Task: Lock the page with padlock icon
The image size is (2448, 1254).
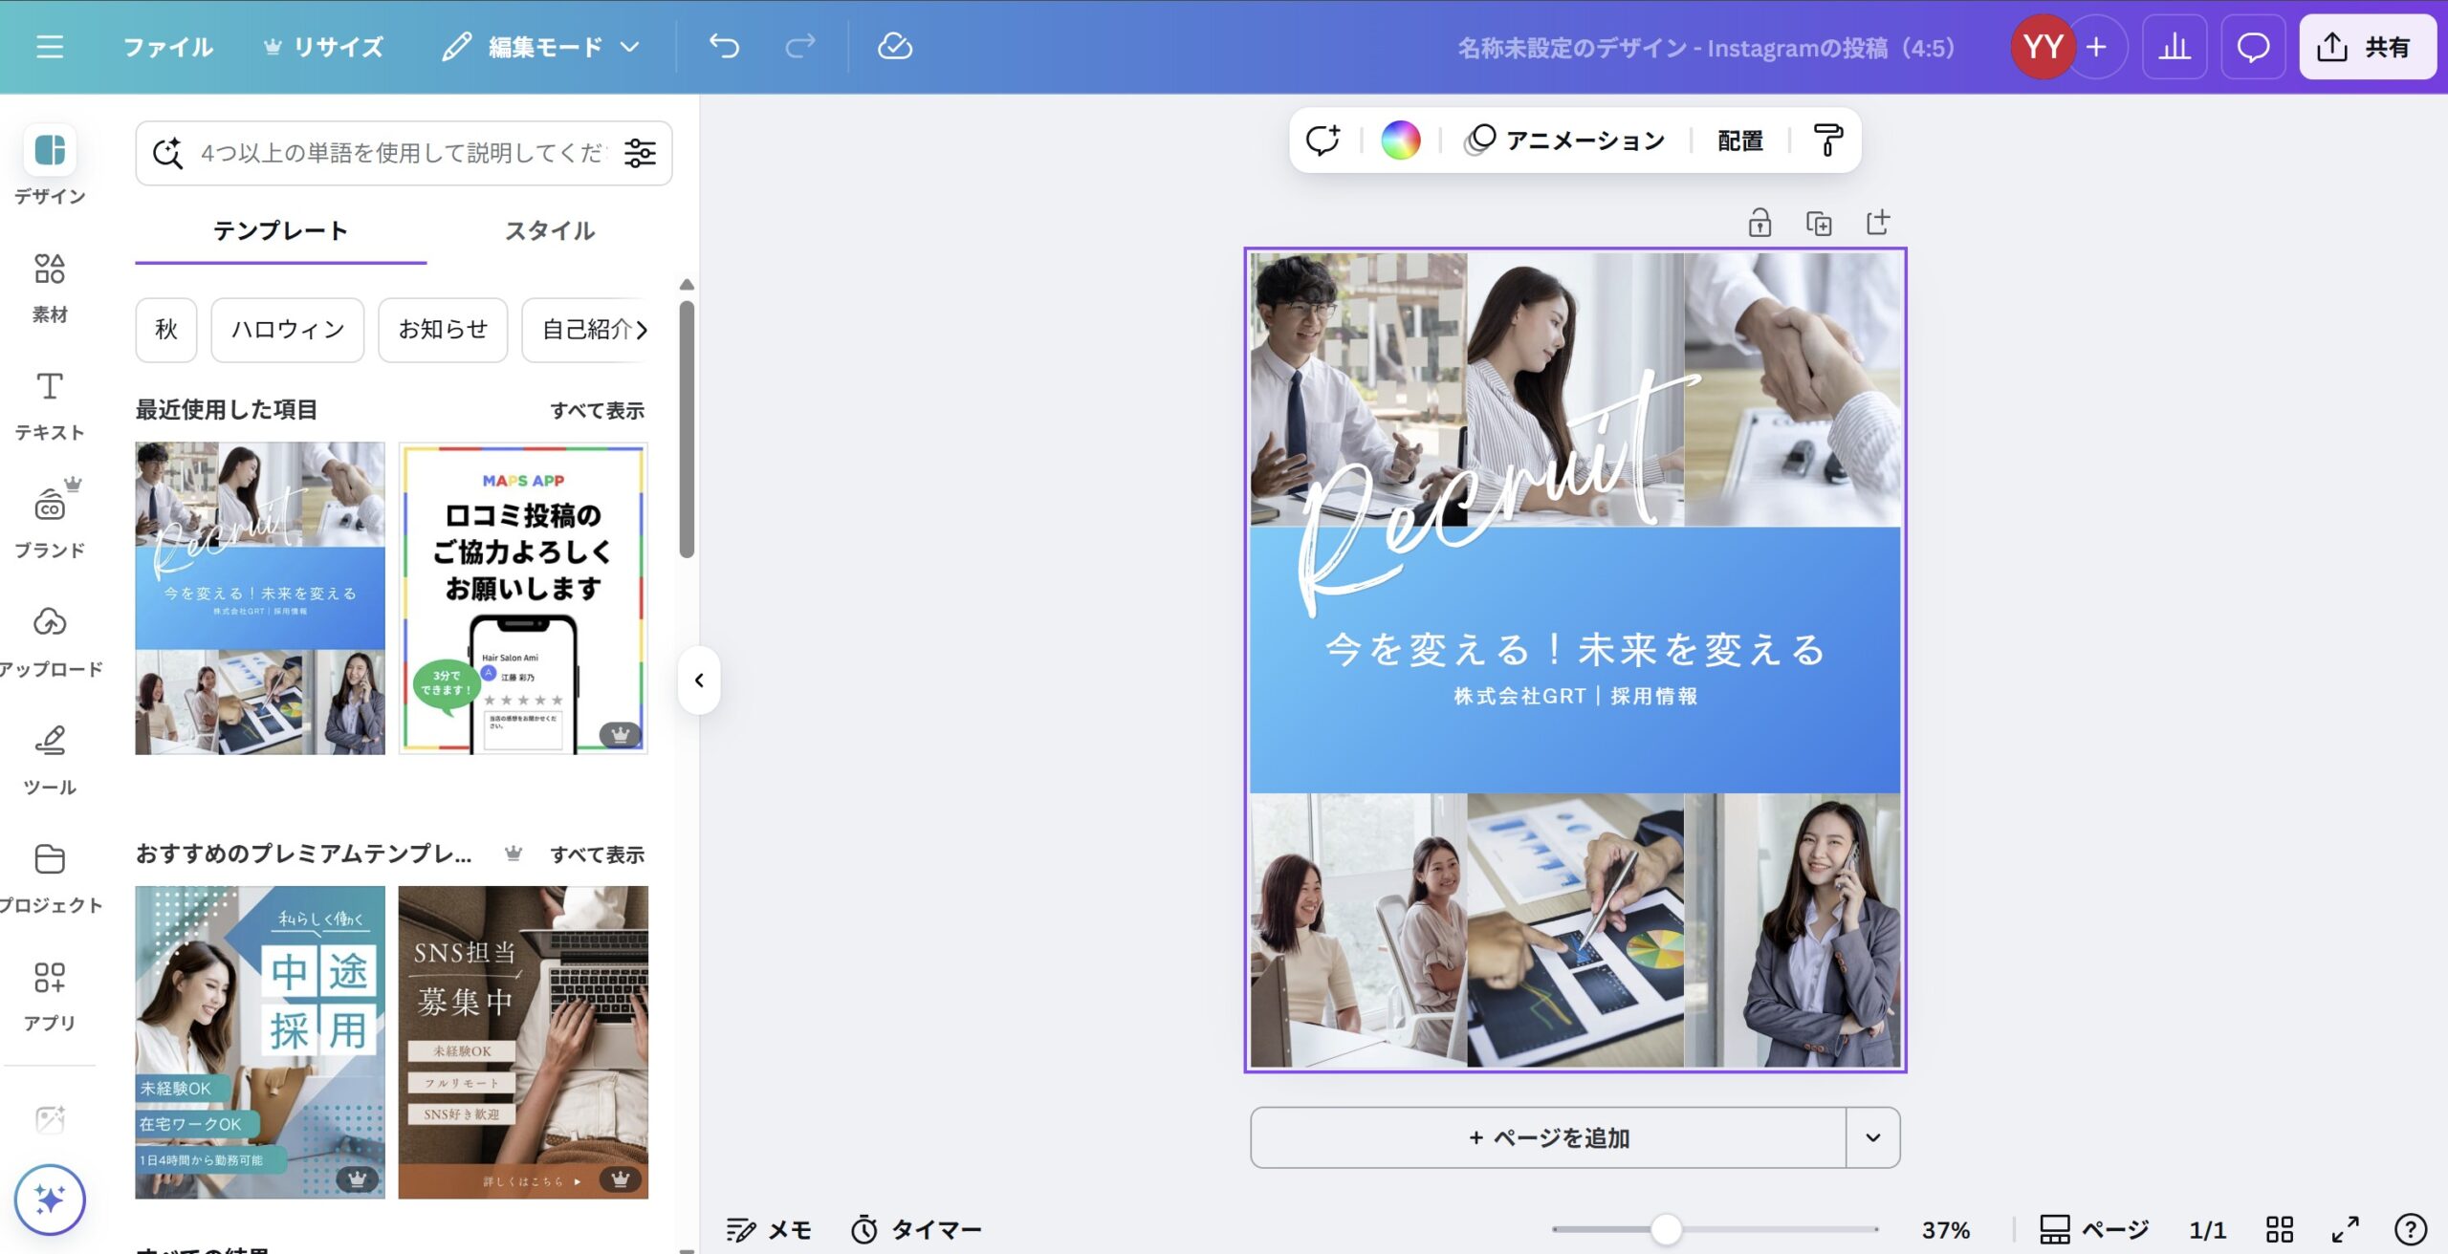Action: (x=1759, y=224)
